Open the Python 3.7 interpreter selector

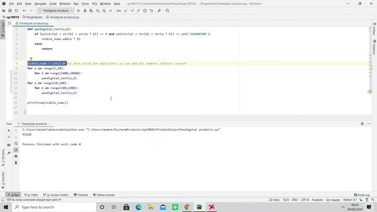350,200
